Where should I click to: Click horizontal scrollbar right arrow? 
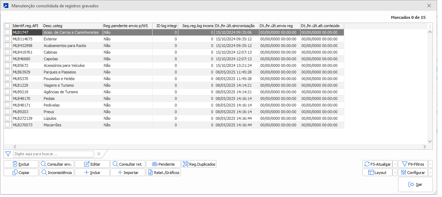click(x=425, y=147)
